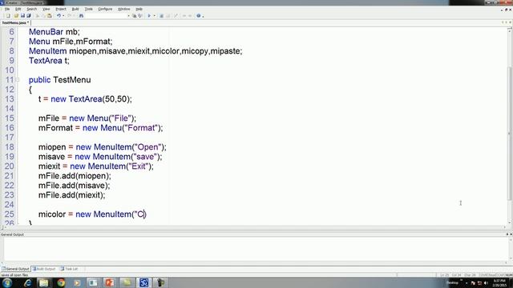This screenshot has height=288, width=513.
Task: Click the text 'MenuBar mb;' on line 6
Action: pyautogui.click(x=55, y=32)
